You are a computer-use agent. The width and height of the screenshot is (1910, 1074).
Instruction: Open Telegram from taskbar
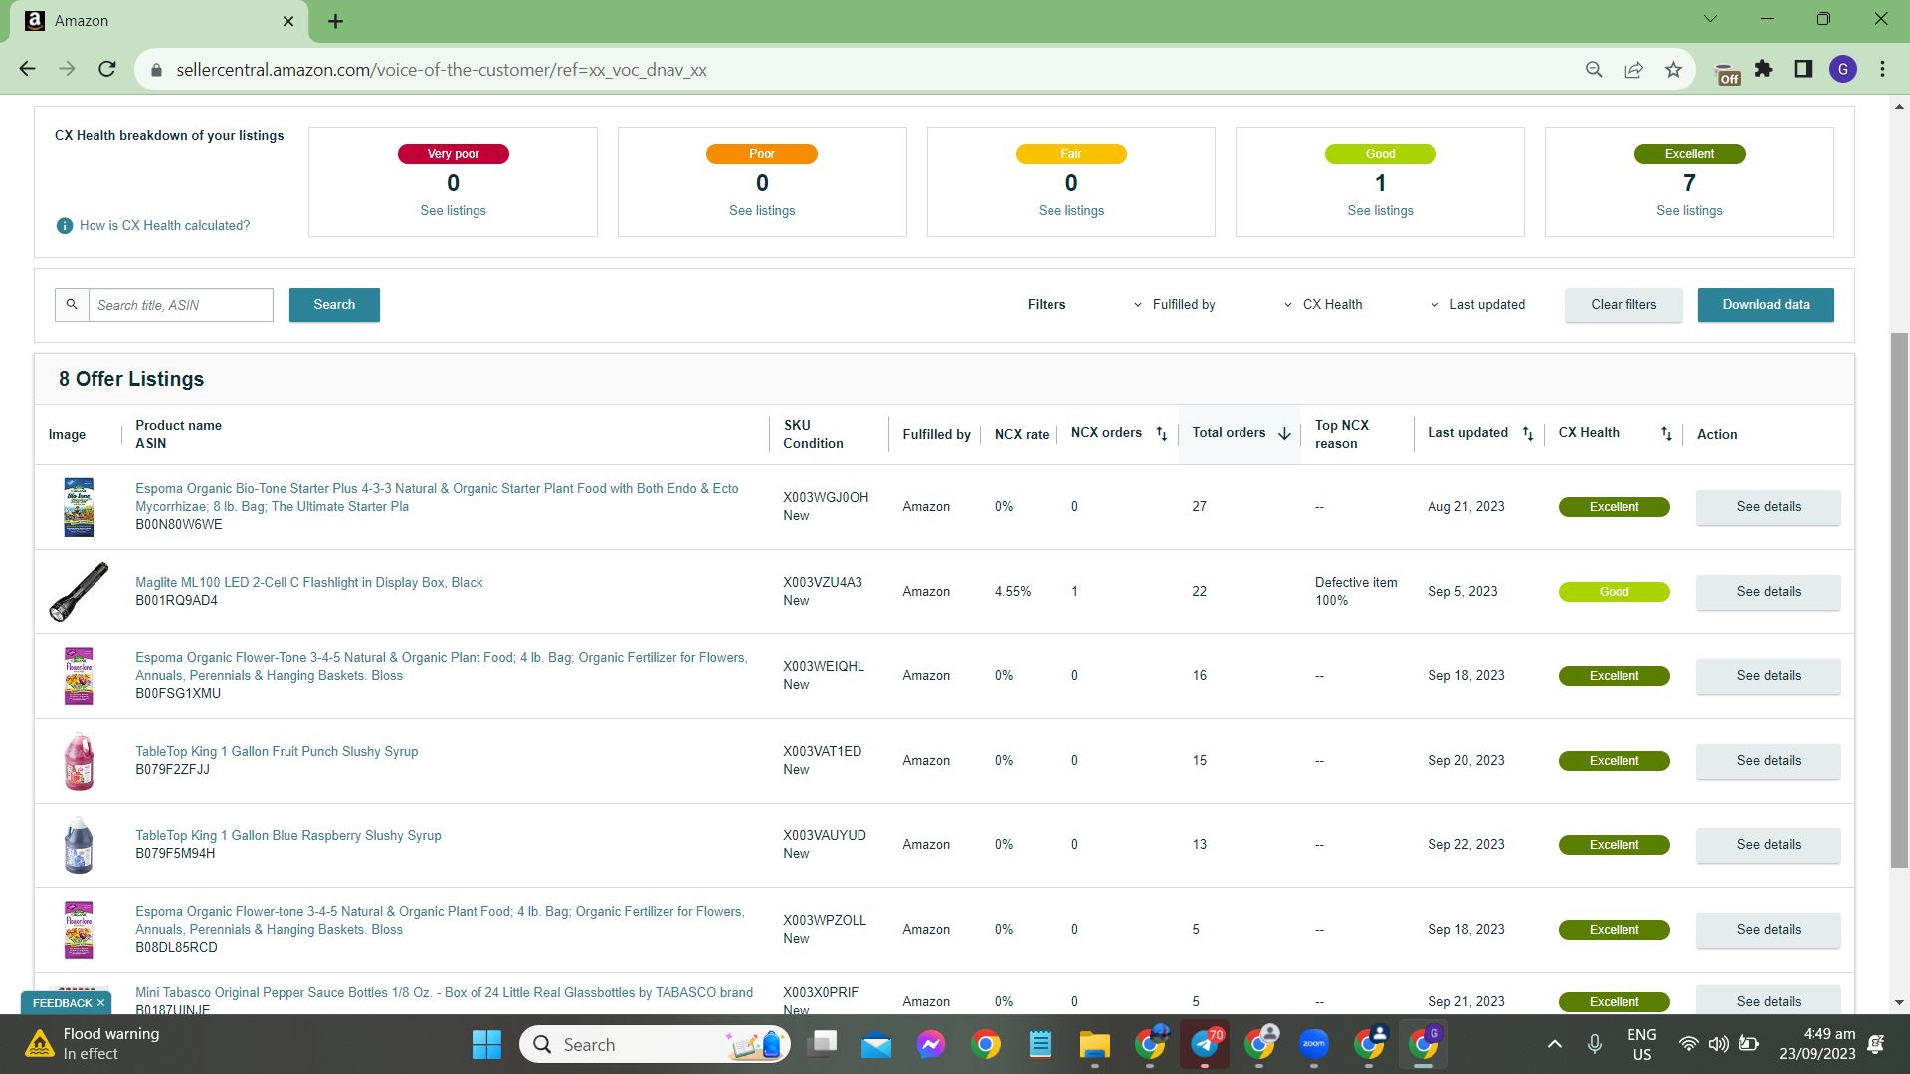click(x=1205, y=1044)
